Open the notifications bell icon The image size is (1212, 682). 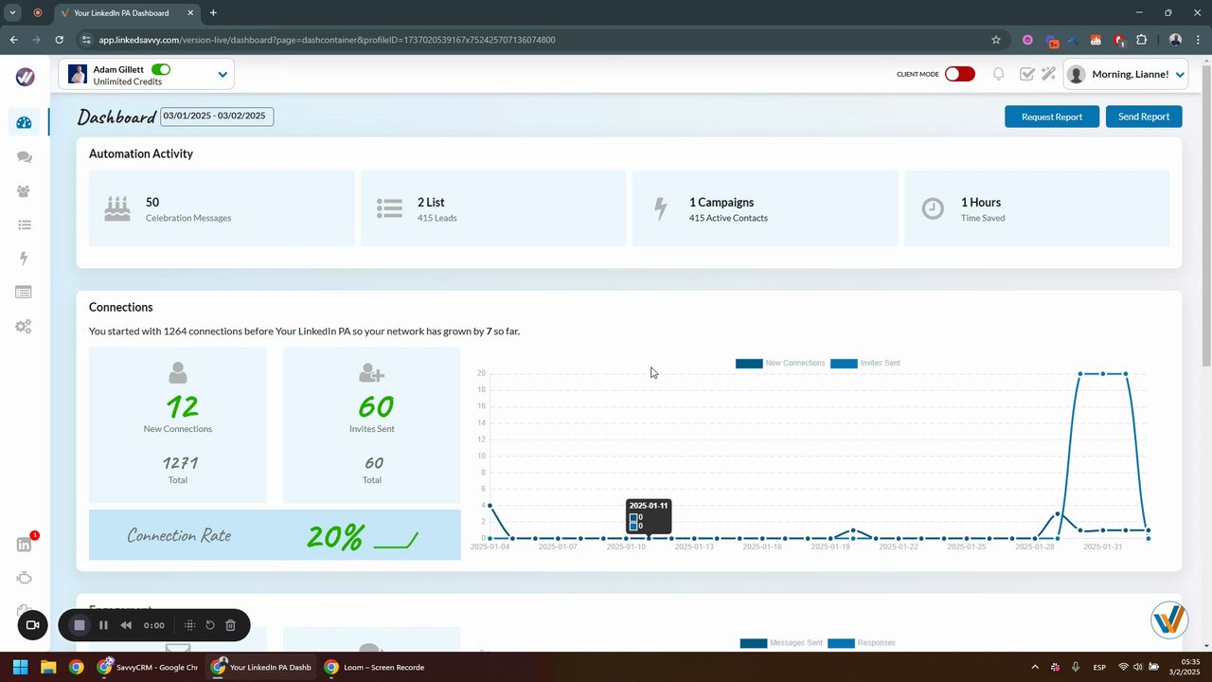tap(998, 74)
